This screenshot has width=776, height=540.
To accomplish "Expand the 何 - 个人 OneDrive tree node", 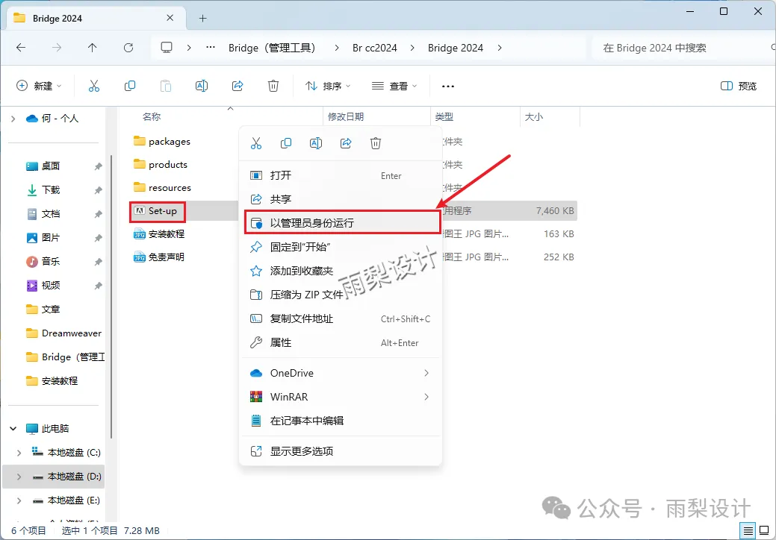I will 13,119.
